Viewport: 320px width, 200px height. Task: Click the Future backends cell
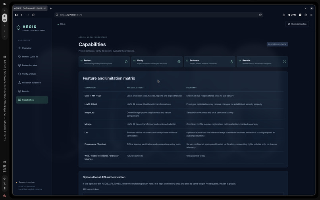(135, 156)
